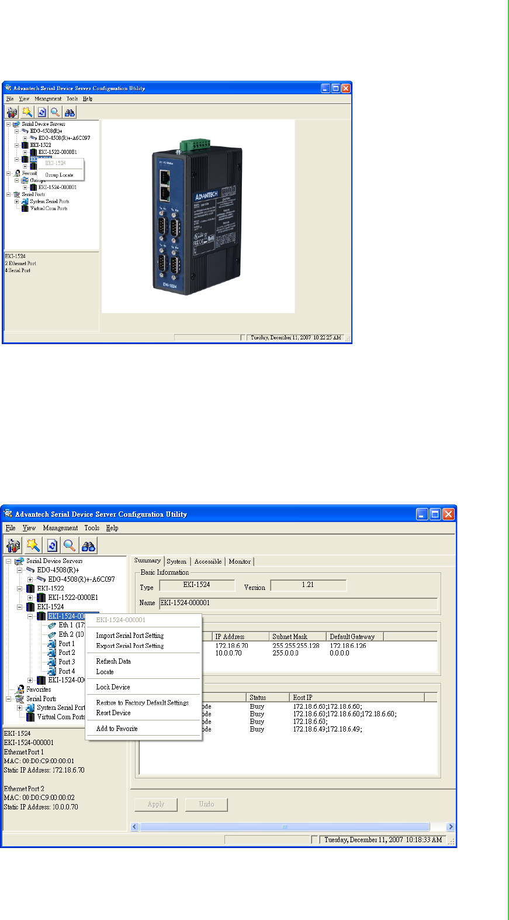Click the device toolbox icon in the Summary-tab window toolbar
Screen dimensions: 509x920
point(13,545)
